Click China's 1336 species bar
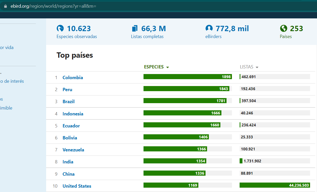This screenshot has width=317, height=192. click(x=175, y=173)
